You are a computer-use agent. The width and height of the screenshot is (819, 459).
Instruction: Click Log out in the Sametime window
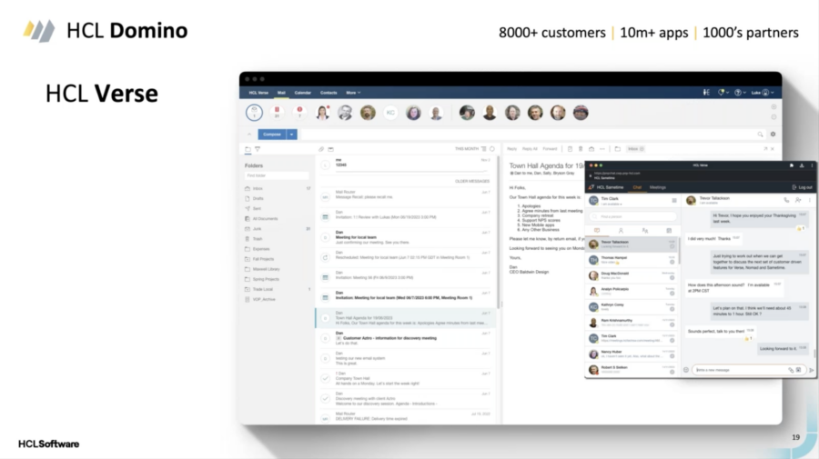click(803, 187)
